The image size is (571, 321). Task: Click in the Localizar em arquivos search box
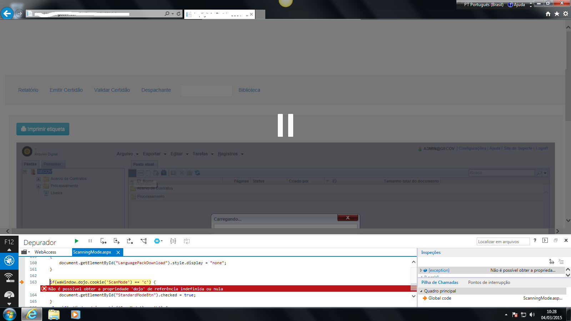[x=503, y=241]
